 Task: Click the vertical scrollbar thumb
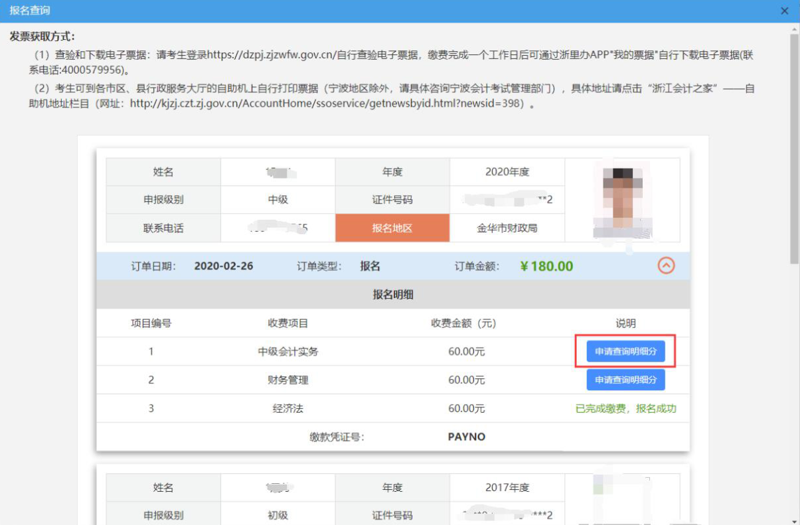tap(794, 149)
